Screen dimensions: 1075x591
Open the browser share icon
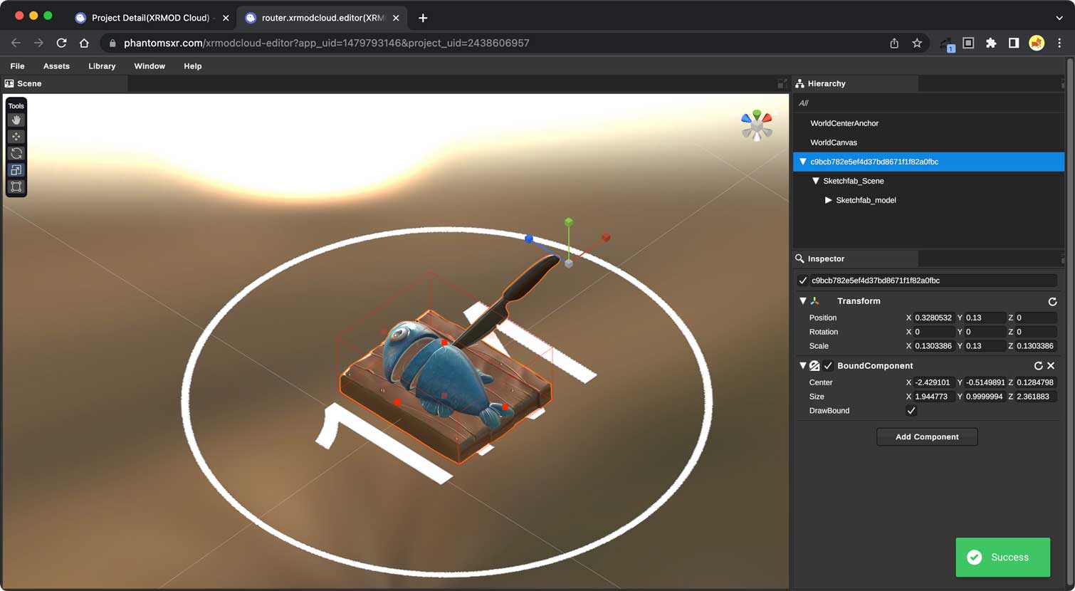point(894,43)
